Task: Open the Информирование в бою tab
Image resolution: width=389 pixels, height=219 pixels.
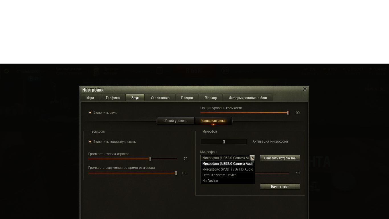Action: click(248, 98)
